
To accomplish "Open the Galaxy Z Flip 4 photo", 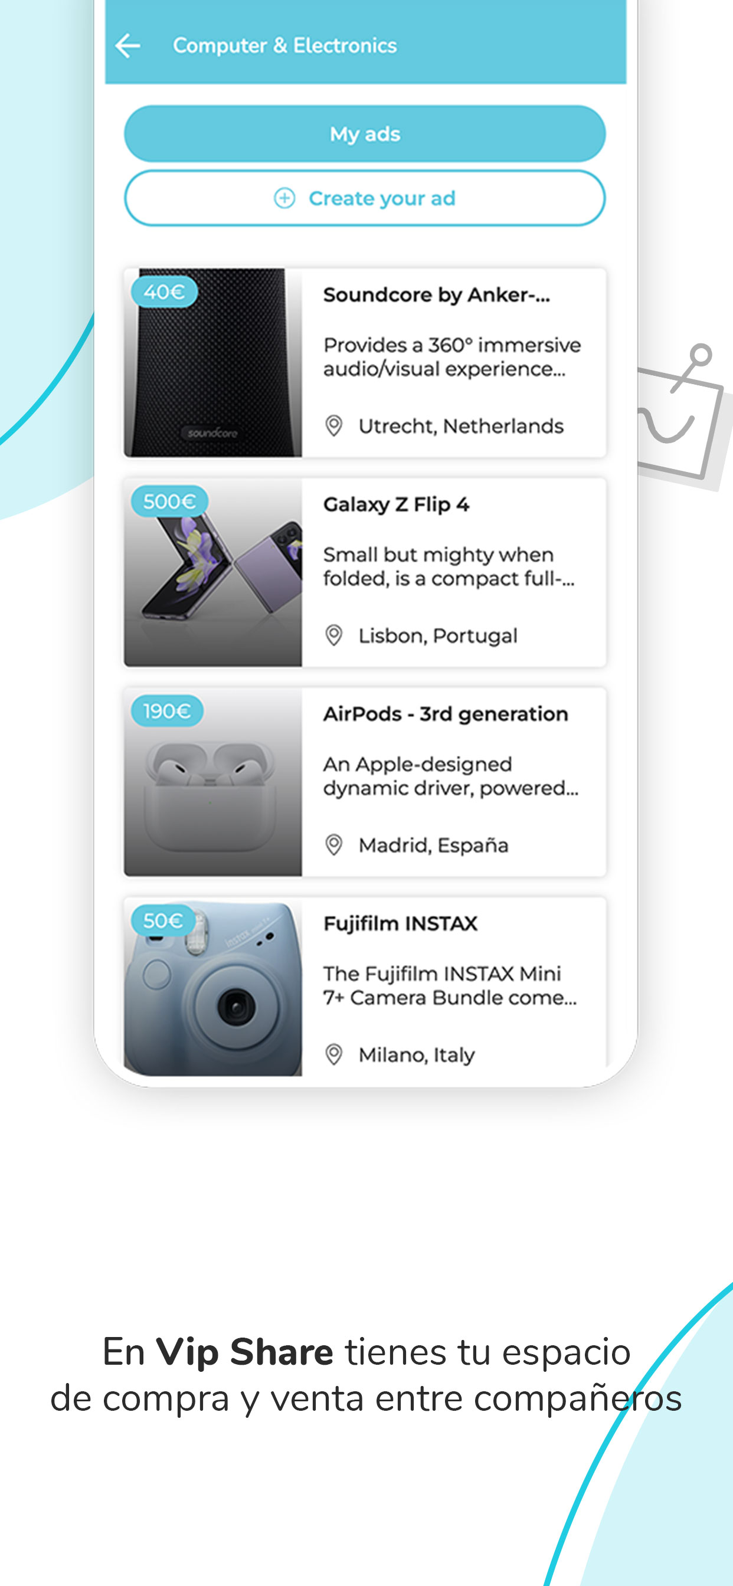I will (x=213, y=572).
